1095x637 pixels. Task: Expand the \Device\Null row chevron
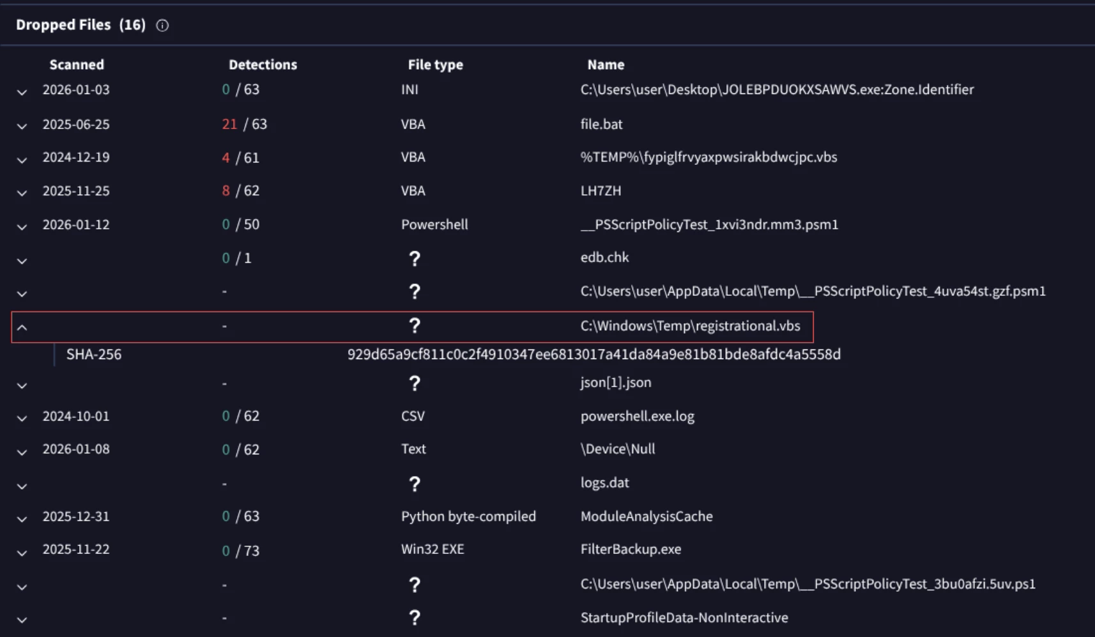[x=22, y=452]
